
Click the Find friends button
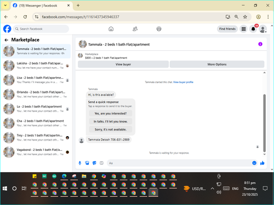pos(227,29)
